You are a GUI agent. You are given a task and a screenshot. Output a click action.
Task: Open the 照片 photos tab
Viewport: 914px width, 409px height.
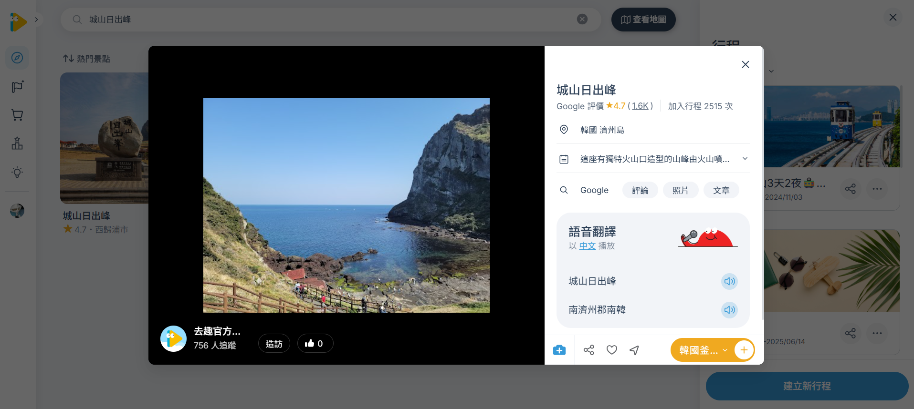pos(680,190)
